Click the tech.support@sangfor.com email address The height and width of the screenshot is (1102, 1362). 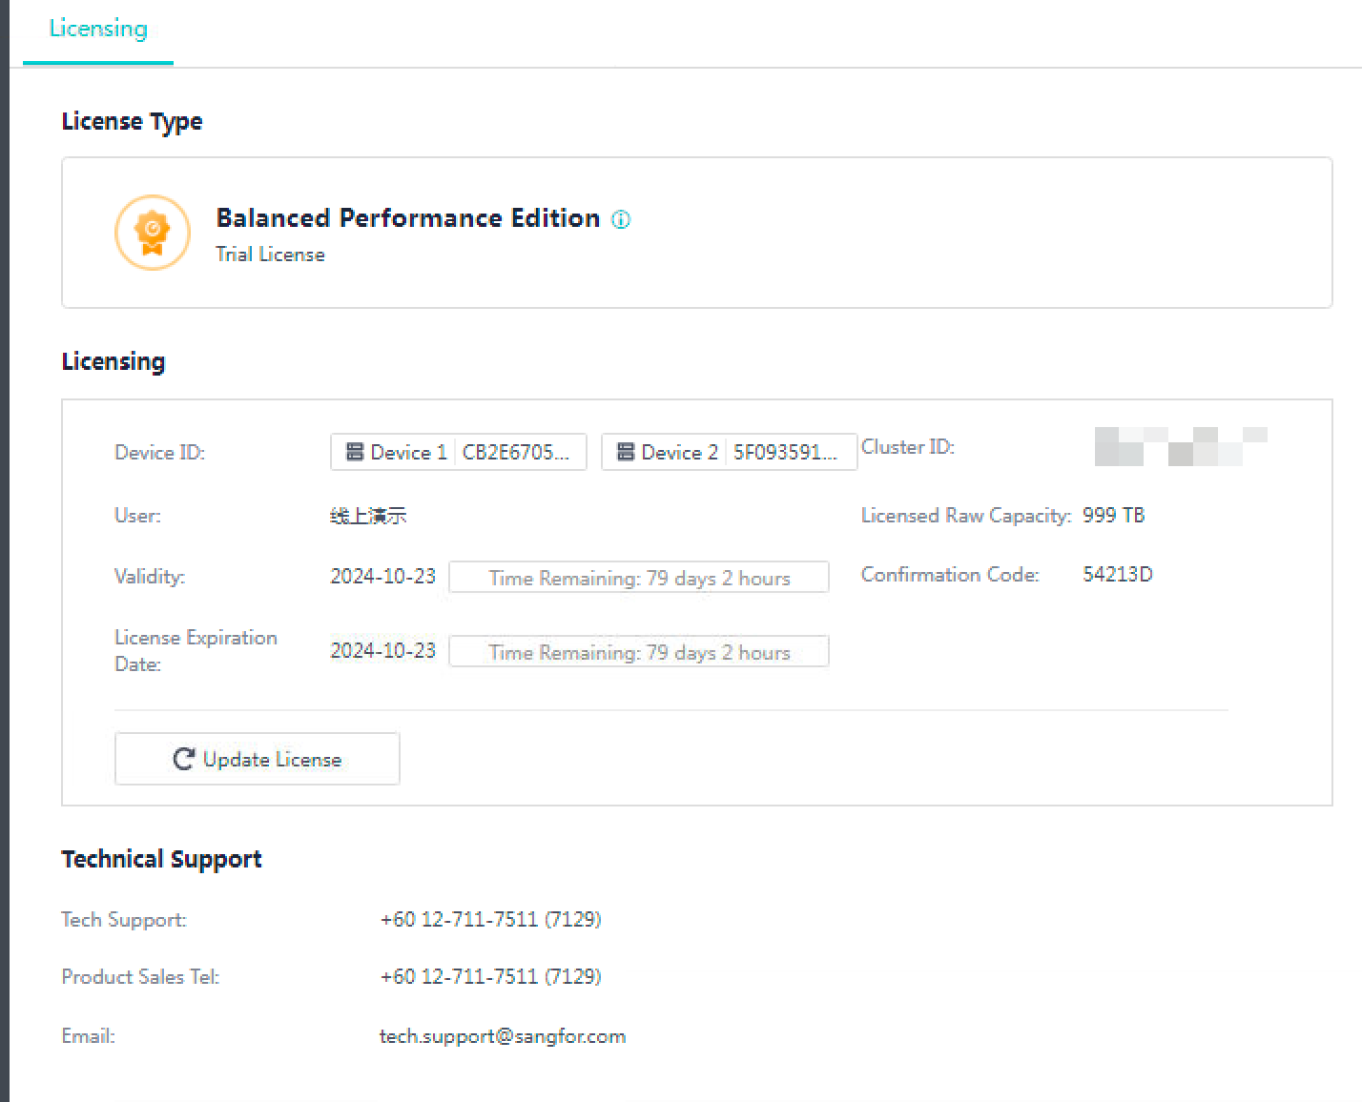(503, 1036)
